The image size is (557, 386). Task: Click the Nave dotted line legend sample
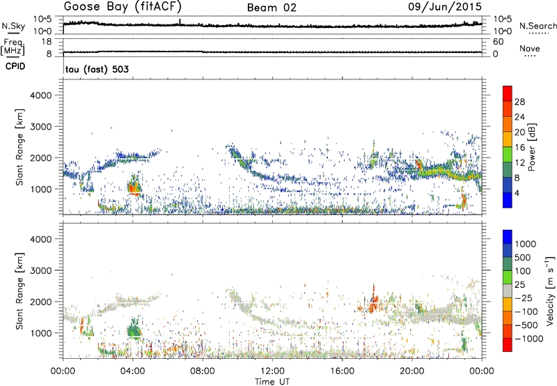530,56
